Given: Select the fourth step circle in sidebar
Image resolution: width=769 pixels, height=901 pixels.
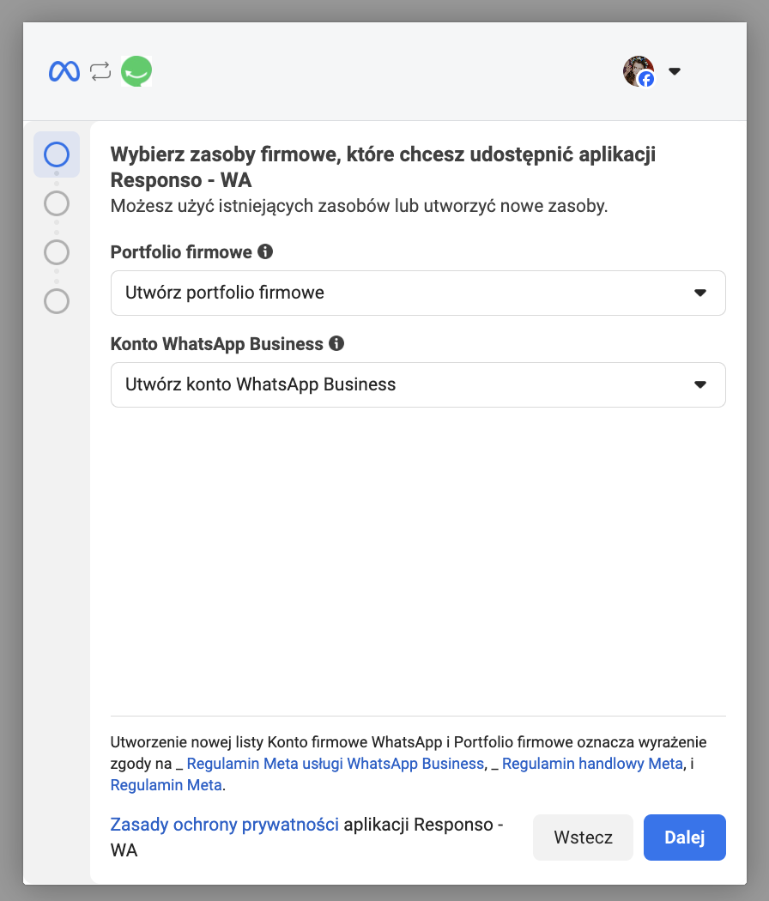Looking at the screenshot, I should [57, 301].
